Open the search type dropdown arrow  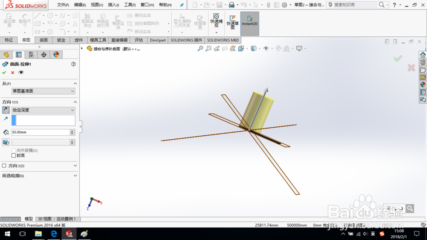click(x=387, y=5)
